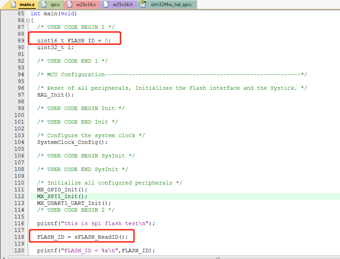This screenshot has width=340, height=259.
Task: Open the w25x16.h tab
Action: (x=119, y=4)
